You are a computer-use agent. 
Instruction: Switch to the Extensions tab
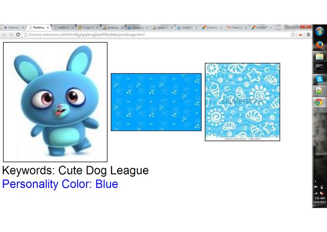(14, 27)
